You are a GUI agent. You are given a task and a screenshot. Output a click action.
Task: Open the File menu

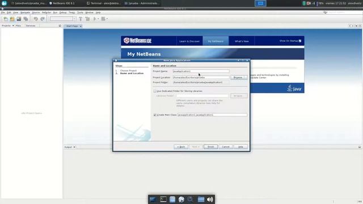(x=3, y=12)
